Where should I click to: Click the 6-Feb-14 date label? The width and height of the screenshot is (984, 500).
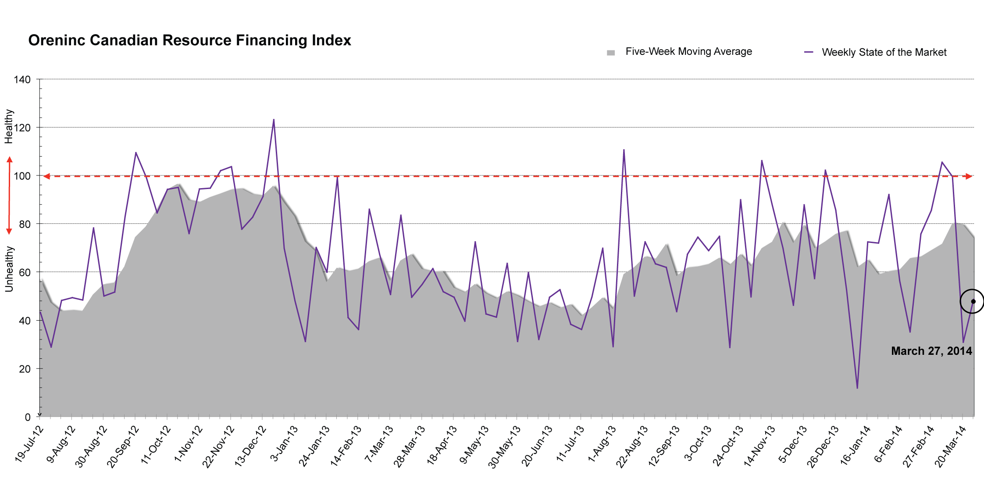pos(889,444)
